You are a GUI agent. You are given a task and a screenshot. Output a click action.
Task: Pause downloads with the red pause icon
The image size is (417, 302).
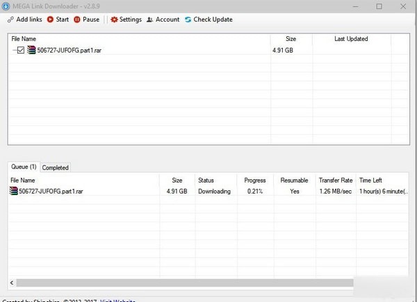[77, 19]
